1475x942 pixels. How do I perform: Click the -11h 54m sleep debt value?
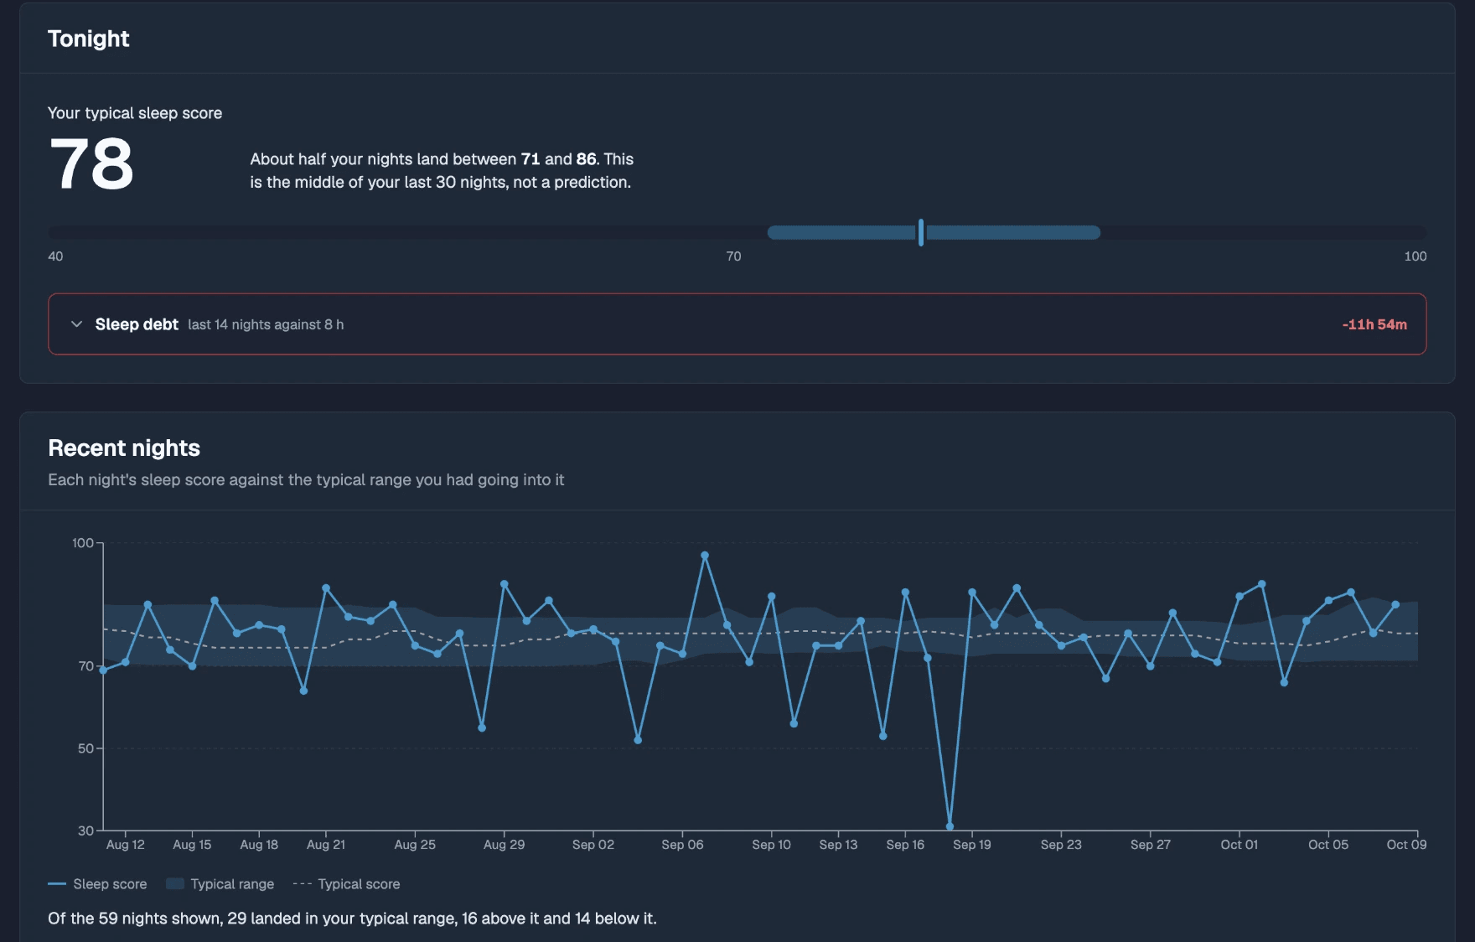pos(1374,324)
